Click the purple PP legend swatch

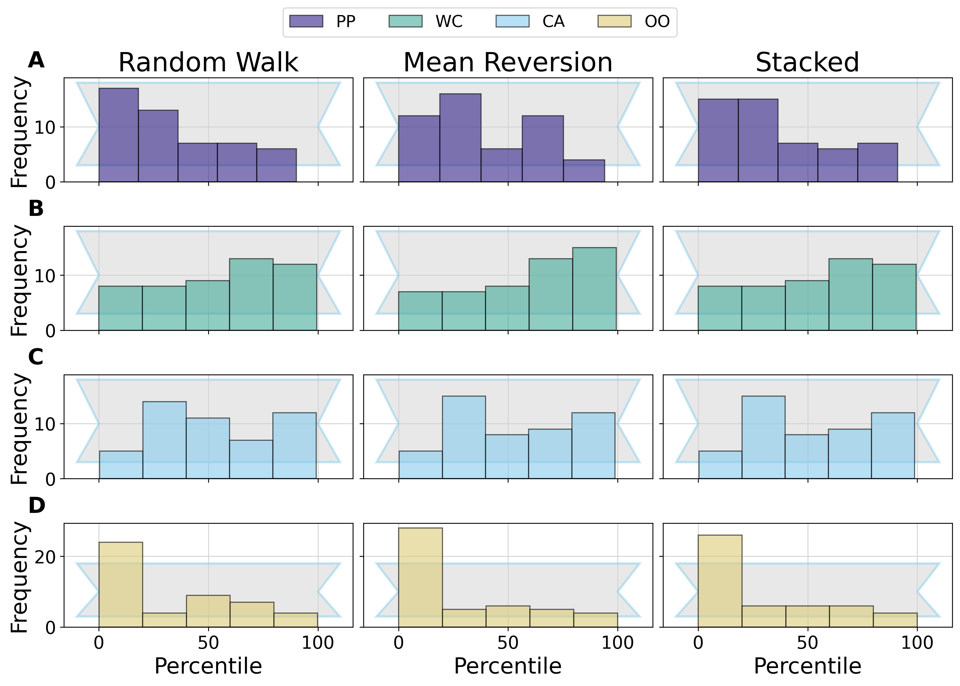[306, 21]
